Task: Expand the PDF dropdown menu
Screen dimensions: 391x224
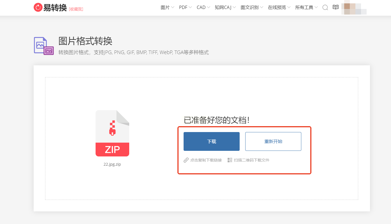Action: (x=185, y=8)
